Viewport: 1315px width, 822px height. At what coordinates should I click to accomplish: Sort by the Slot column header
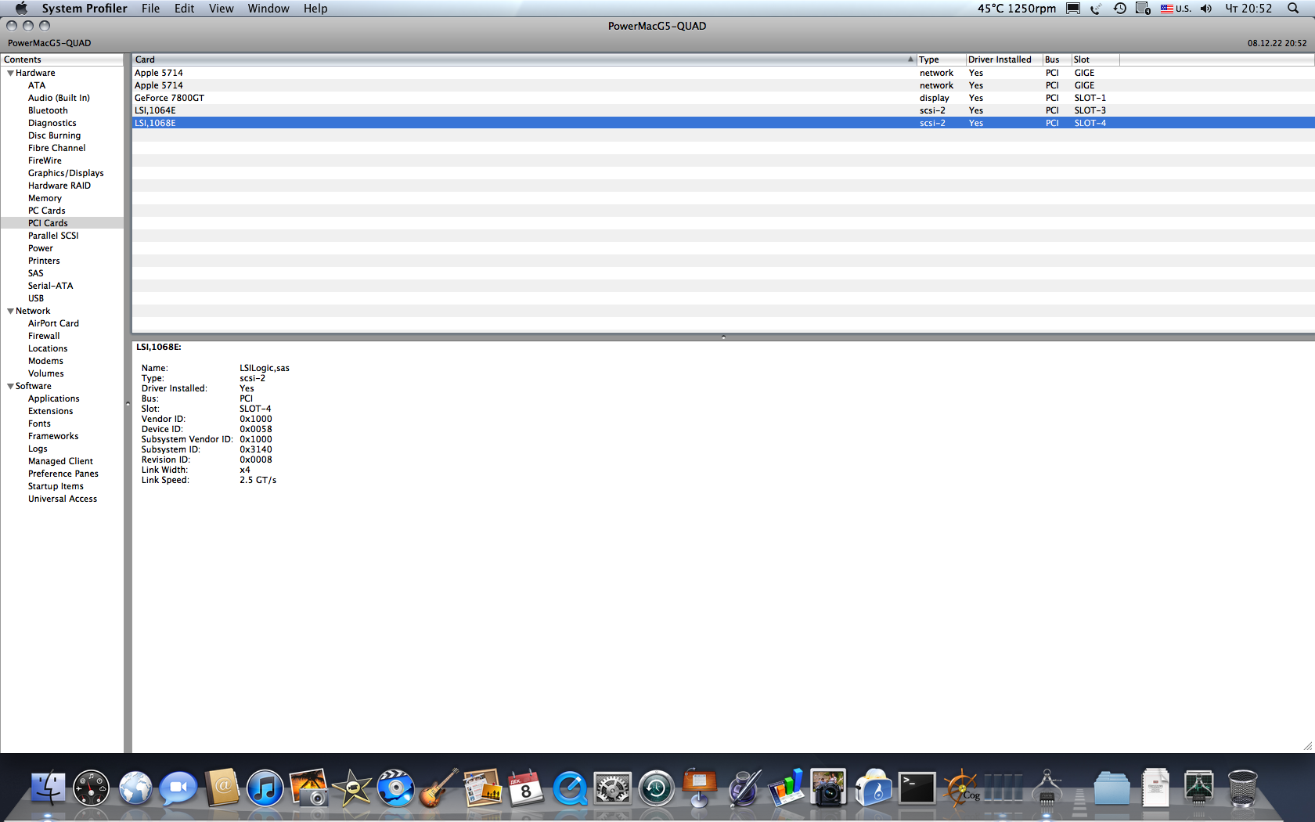(1095, 59)
